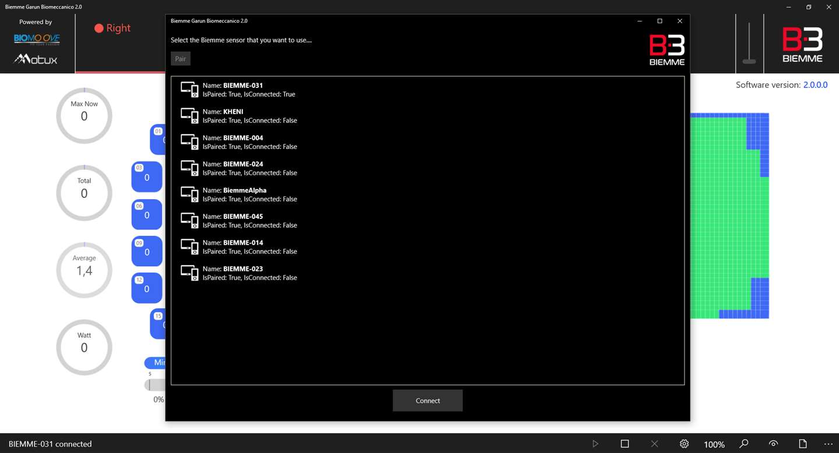Toggle the eye view icon
This screenshot has height=453, width=839.
click(x=773, y=444)
